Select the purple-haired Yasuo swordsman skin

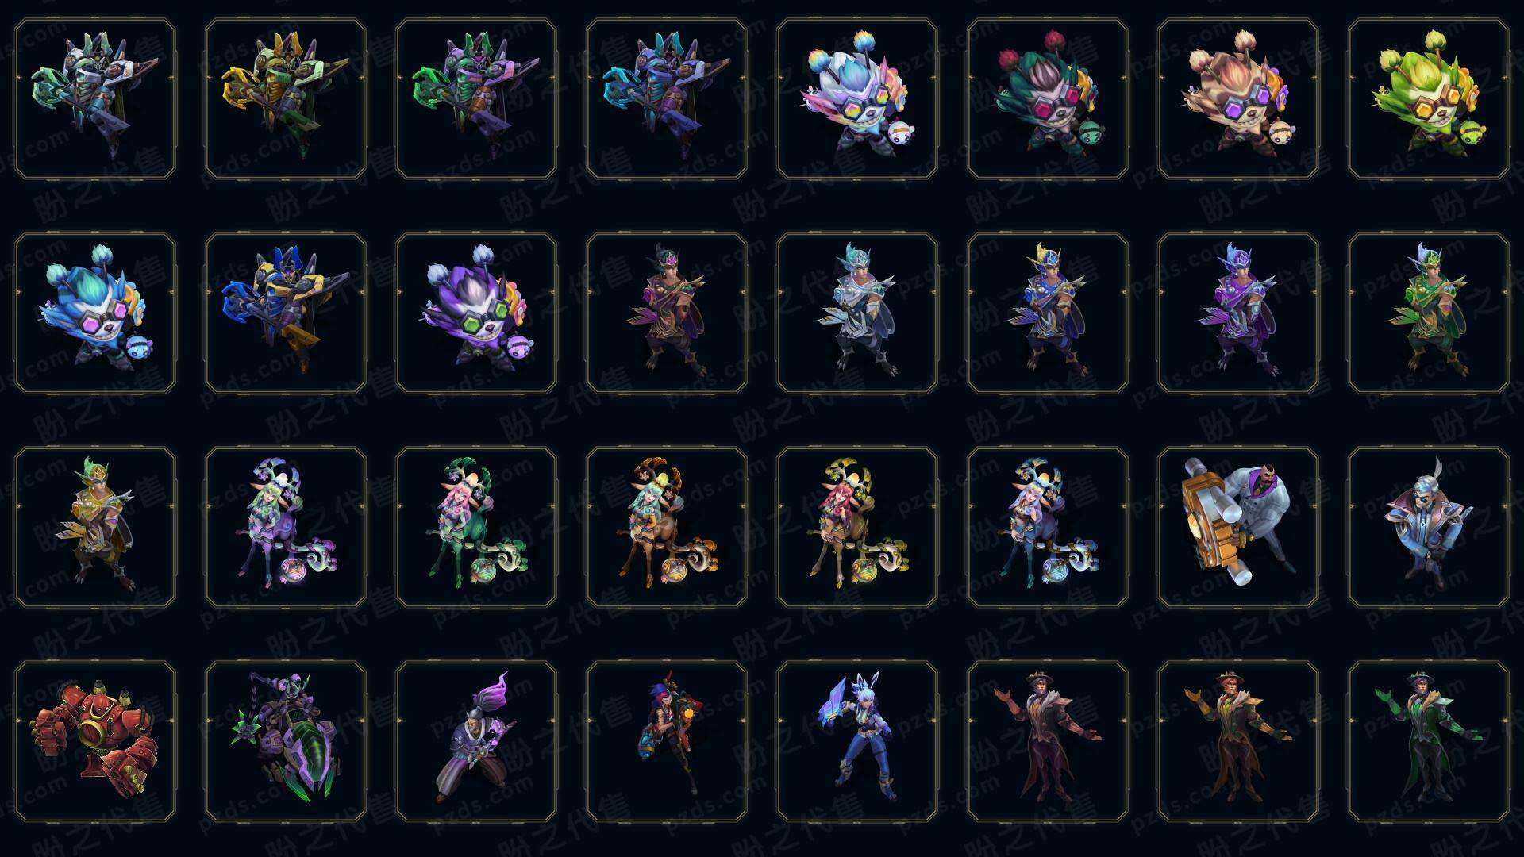point(476,742)
